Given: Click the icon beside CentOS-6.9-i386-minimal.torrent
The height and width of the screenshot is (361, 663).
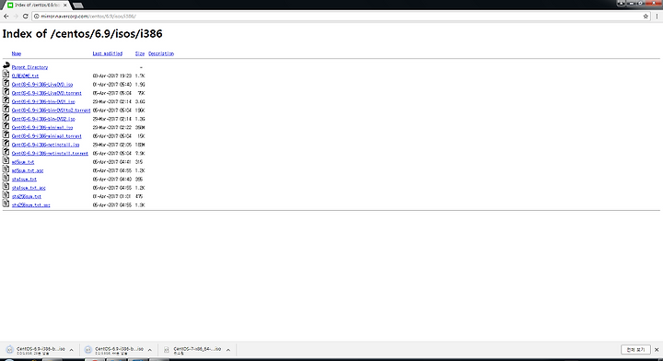Looking at the screenshot, I should click(6, 134).
